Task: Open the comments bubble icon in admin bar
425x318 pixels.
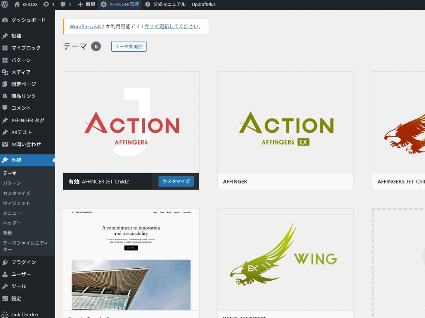Action: (x=63, y=4)
